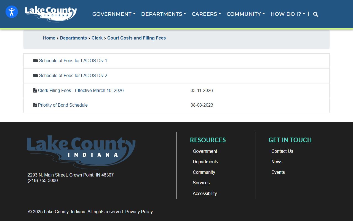Open the Careers dropdown menu
The width and height of the screenshot is (353, 221).
[206, 14]
